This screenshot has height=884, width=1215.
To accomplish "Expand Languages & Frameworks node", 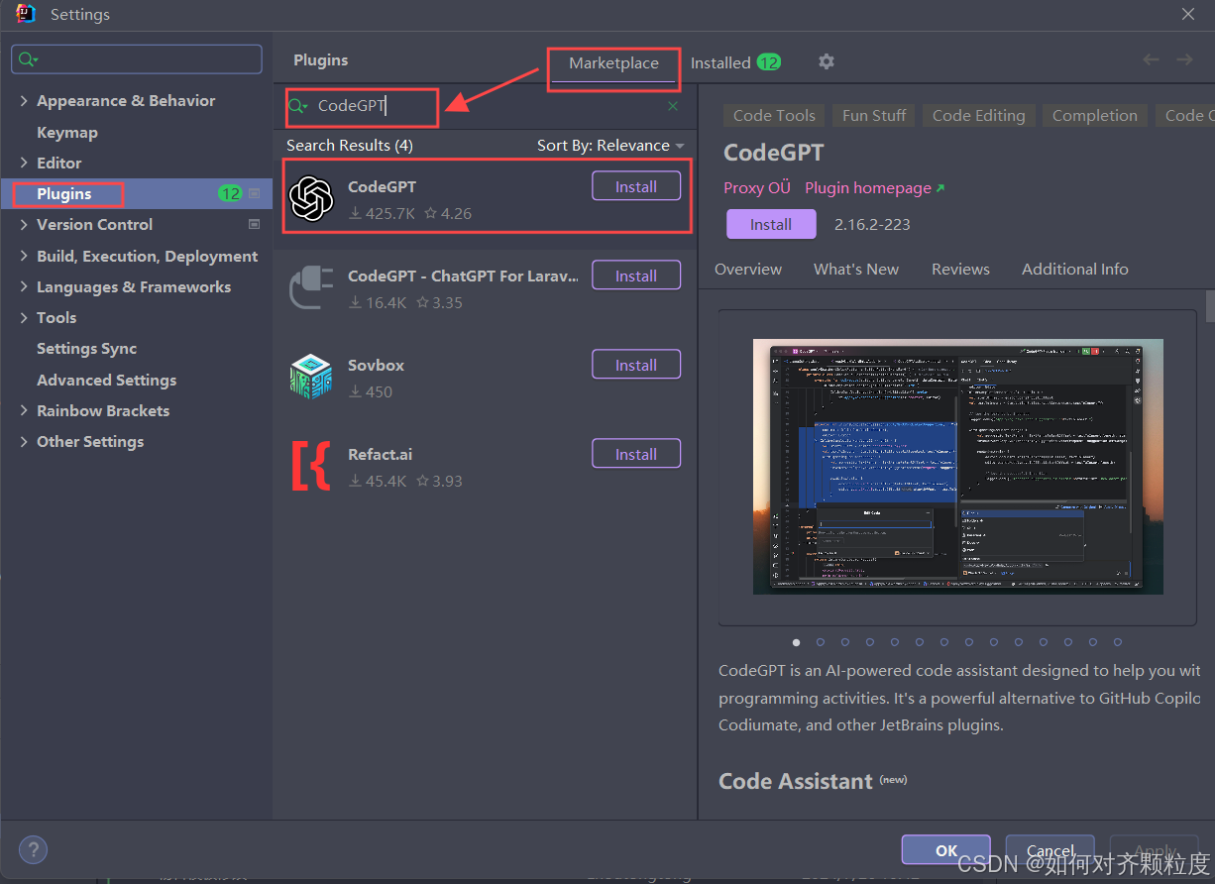I will coord(24,286).
